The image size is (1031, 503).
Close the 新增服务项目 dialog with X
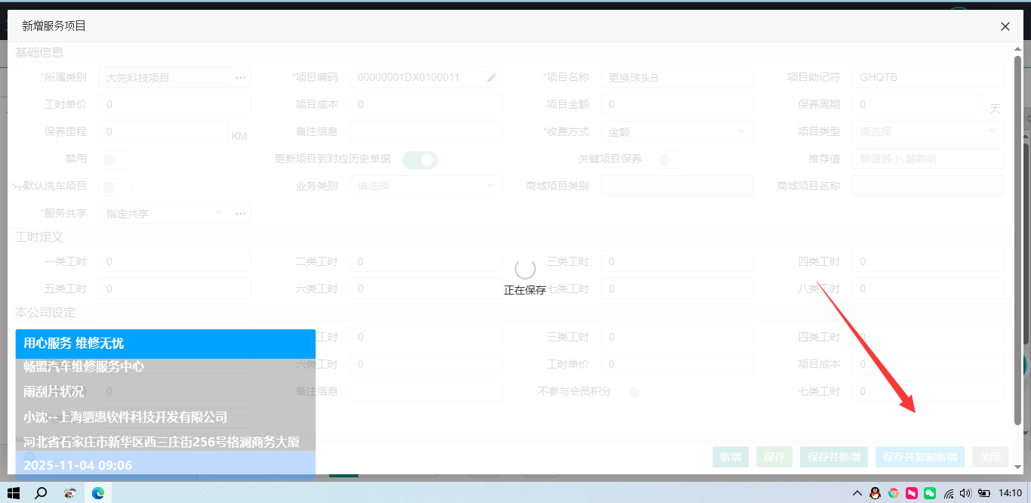[x=1005, y=26]
